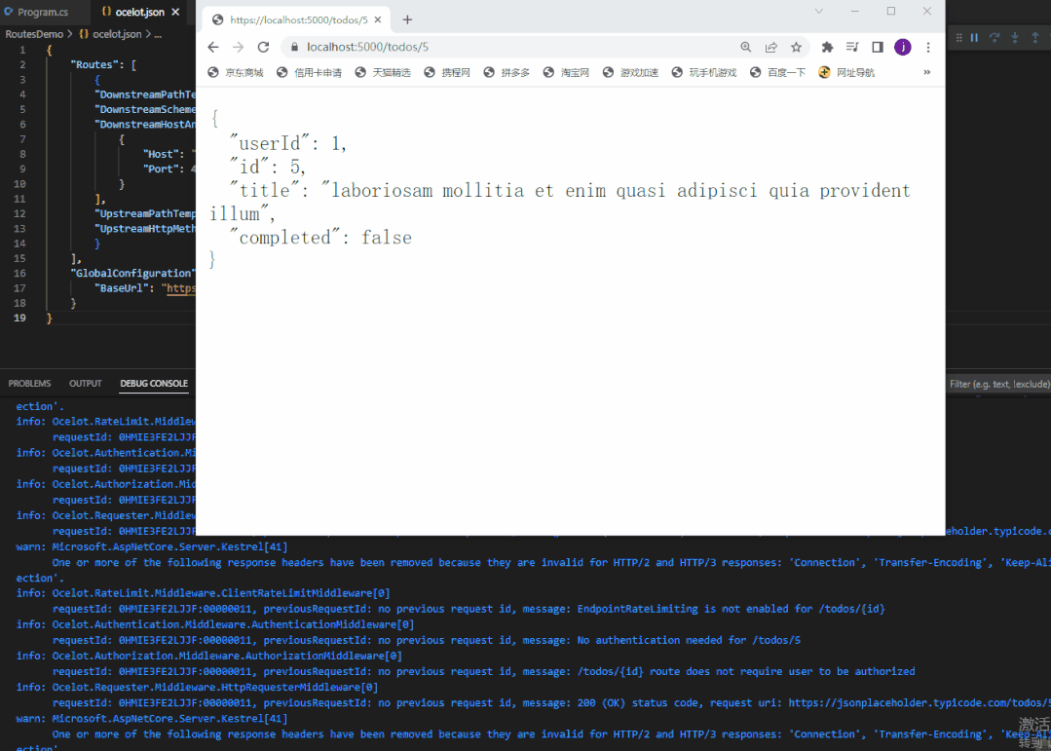Open a new Chrome tab
1051x751 pixels.
(407, 19)
